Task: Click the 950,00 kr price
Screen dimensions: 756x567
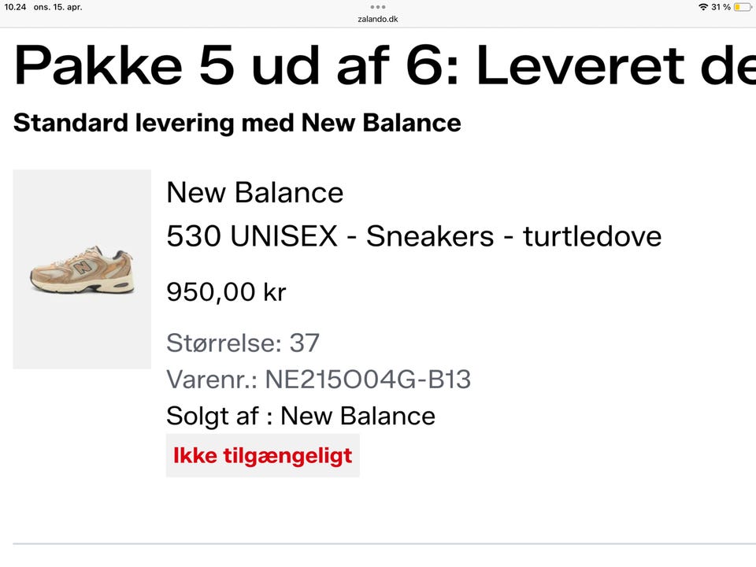Action: tap(226, 292)
